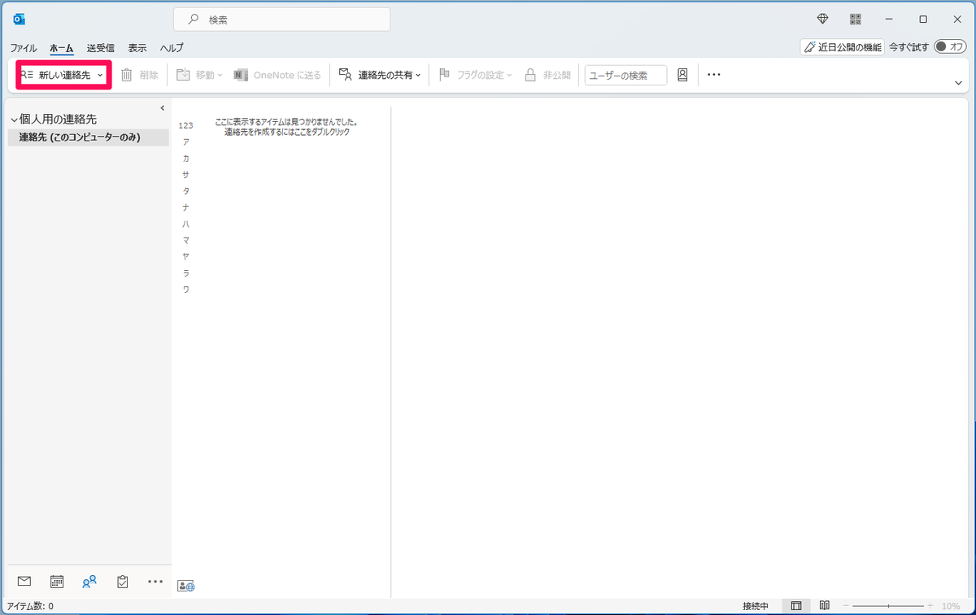Click the 10% zoom level
Viewport: 976px width, 615px height.
coord(951,606)
